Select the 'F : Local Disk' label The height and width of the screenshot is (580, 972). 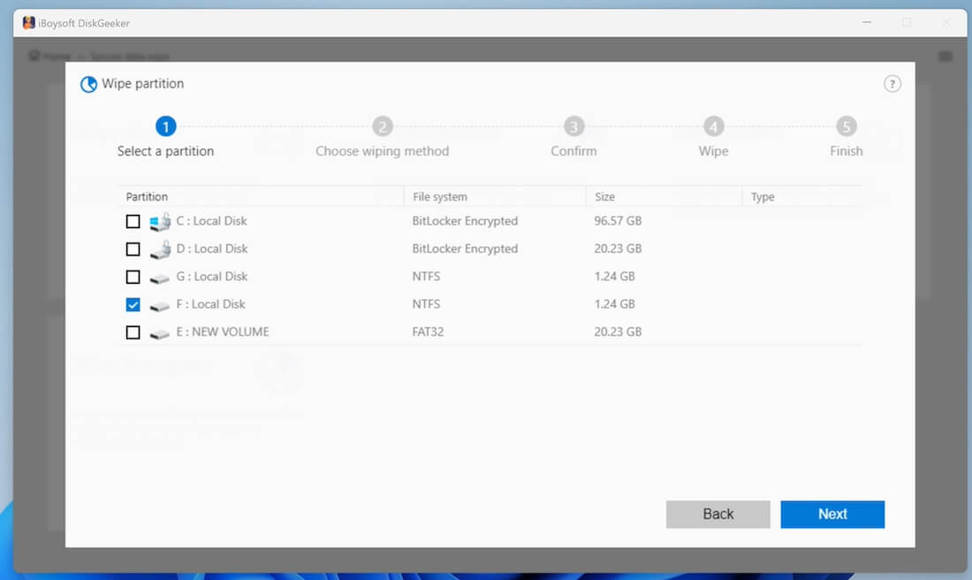(x=211, y=304)
